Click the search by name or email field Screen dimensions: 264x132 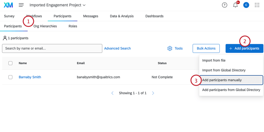52,48
